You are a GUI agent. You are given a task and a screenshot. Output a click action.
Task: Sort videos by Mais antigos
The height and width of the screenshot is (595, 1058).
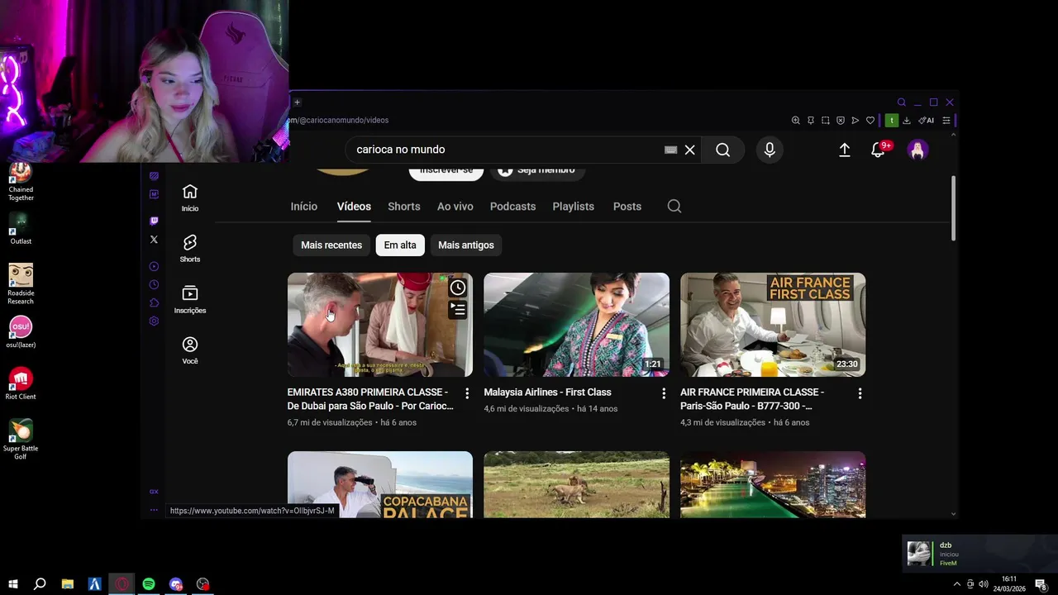tap(466, 245)
